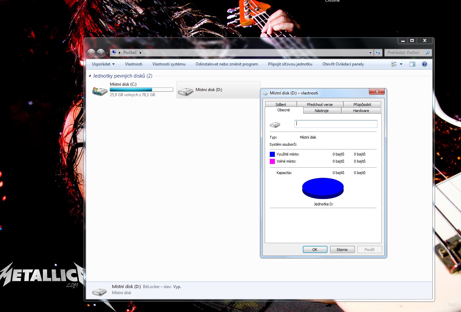Click Otevřít Ovládací panely
The image size is (461, 312).
point(343,64)
